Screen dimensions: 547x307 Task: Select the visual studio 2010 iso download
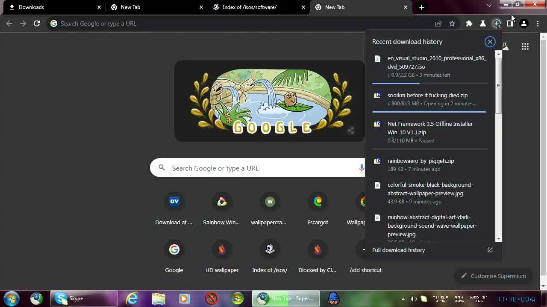430,67
